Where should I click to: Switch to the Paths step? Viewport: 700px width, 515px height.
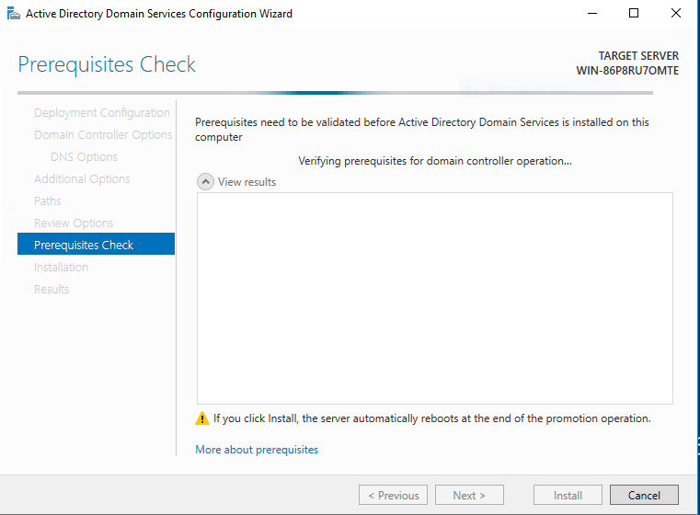(x=48, y=201)
